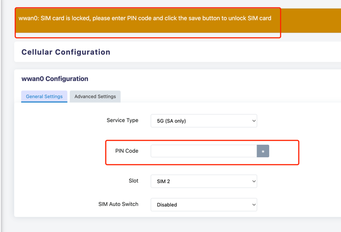
Task: Click the arrow on the SIM Auto Switch selector
Action: click(x=253, y=205)
